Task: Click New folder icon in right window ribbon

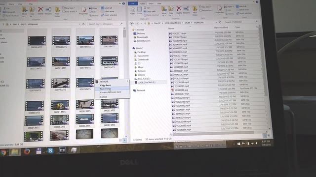Action: [195, 11]
